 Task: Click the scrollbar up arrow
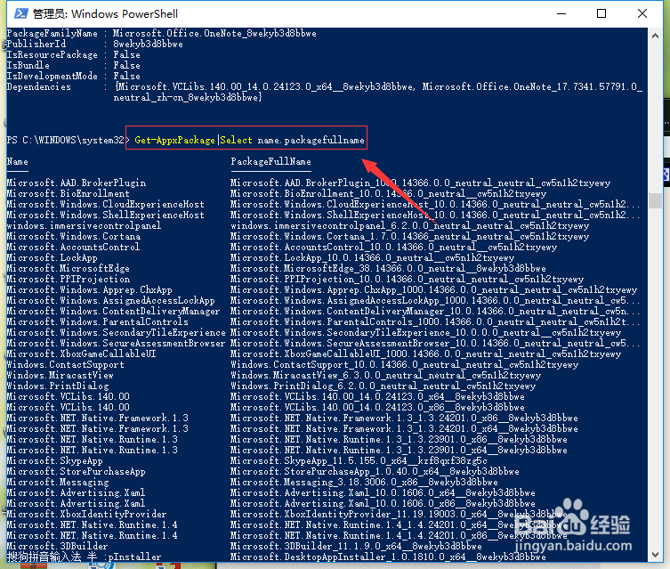(655, 36)
